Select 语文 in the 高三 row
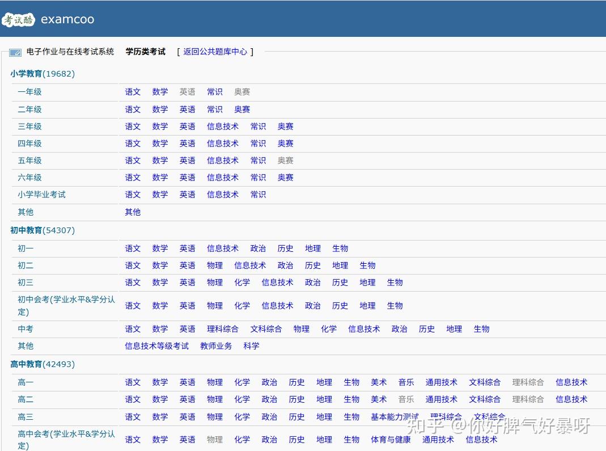Image resolution: width=606 pixels, height=451 pixels. (x=133, y=418)
